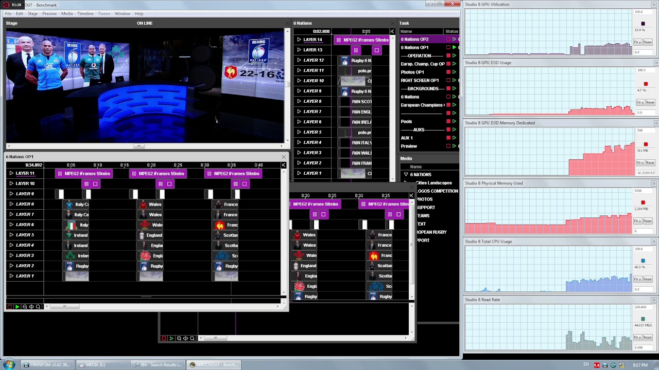Click horizontal scrollbar thumb of OP1 timeline
This screenshot has width=659, height=370.
pos(64,307)
